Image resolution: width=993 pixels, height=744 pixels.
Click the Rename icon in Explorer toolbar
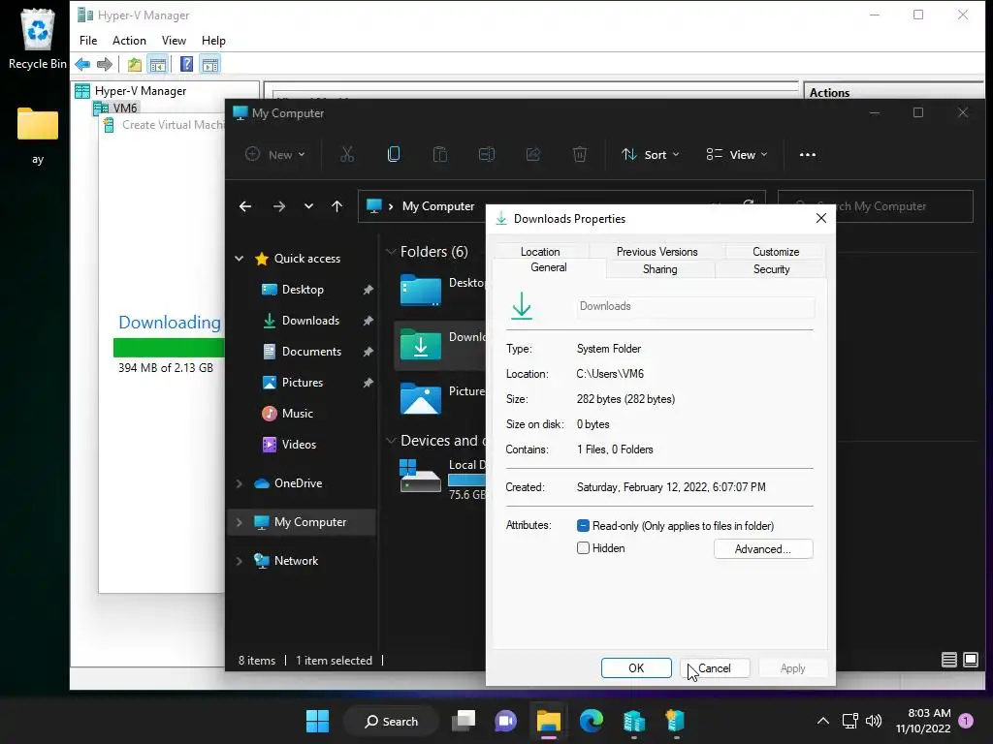tap(487, 154)
